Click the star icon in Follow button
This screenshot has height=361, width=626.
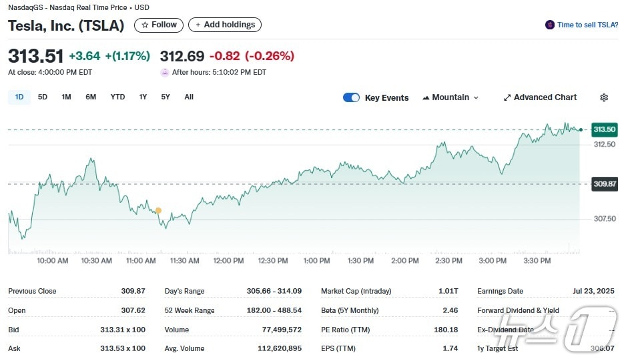[145, 25]
